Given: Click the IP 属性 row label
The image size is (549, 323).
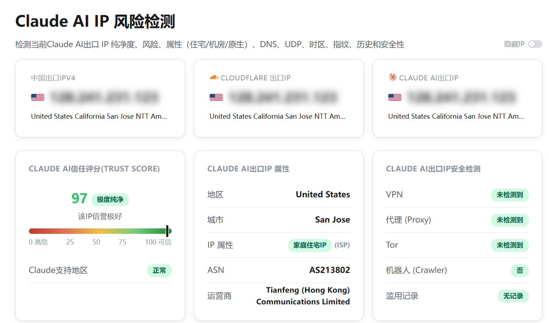Looking at the screenshot, I should 220,245.
